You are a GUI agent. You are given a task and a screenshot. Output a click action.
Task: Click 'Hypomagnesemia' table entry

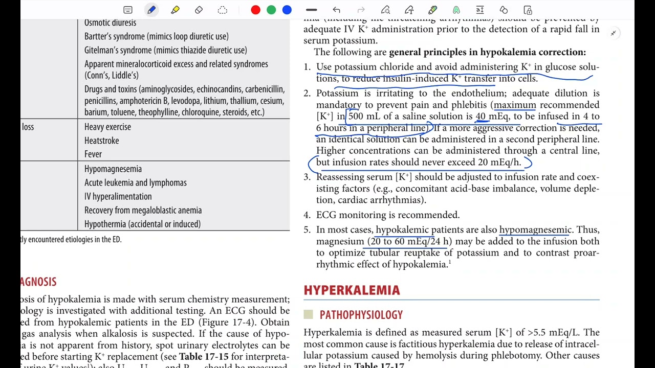point(113,169)
